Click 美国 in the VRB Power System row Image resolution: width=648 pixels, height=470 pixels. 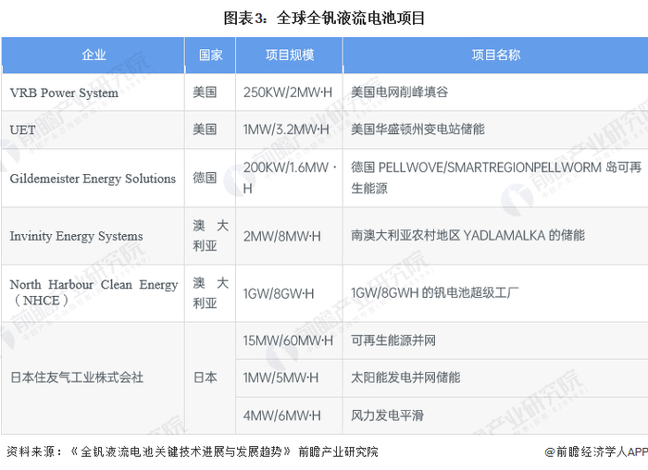pos(205,93)
